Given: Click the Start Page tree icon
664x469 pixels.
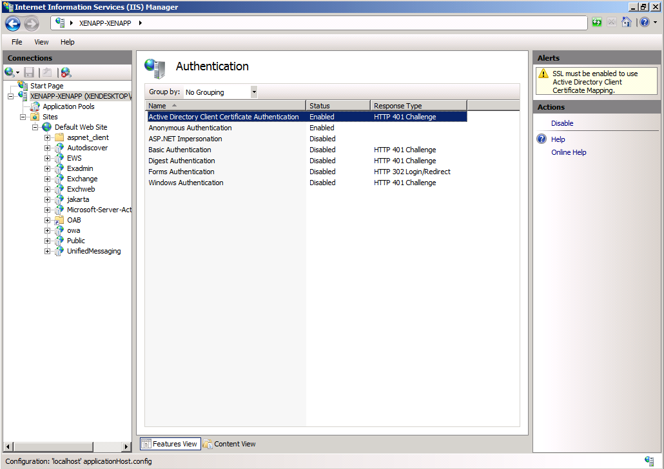Looking at the screenshot, I should [23, 86].
